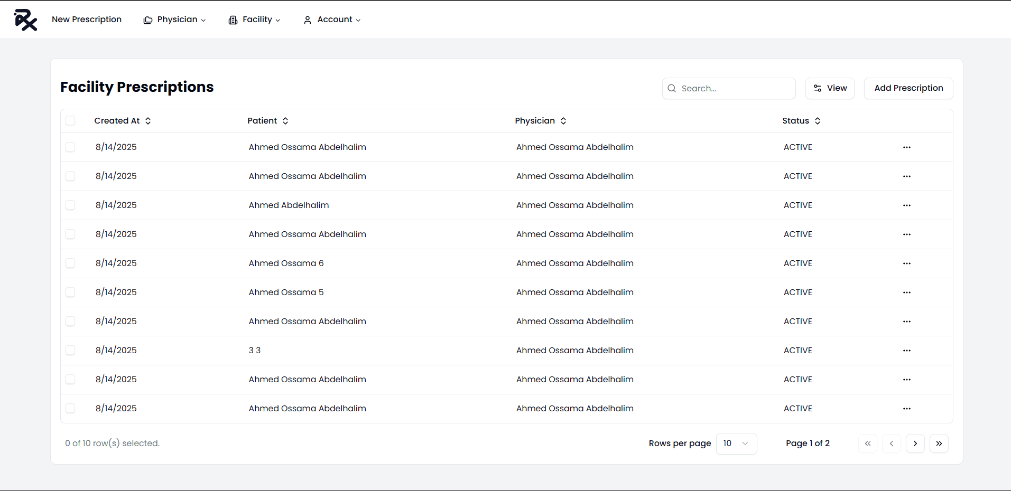Open actions menu for Ahmed Abdelhalim row

click(x=906, y=205)
